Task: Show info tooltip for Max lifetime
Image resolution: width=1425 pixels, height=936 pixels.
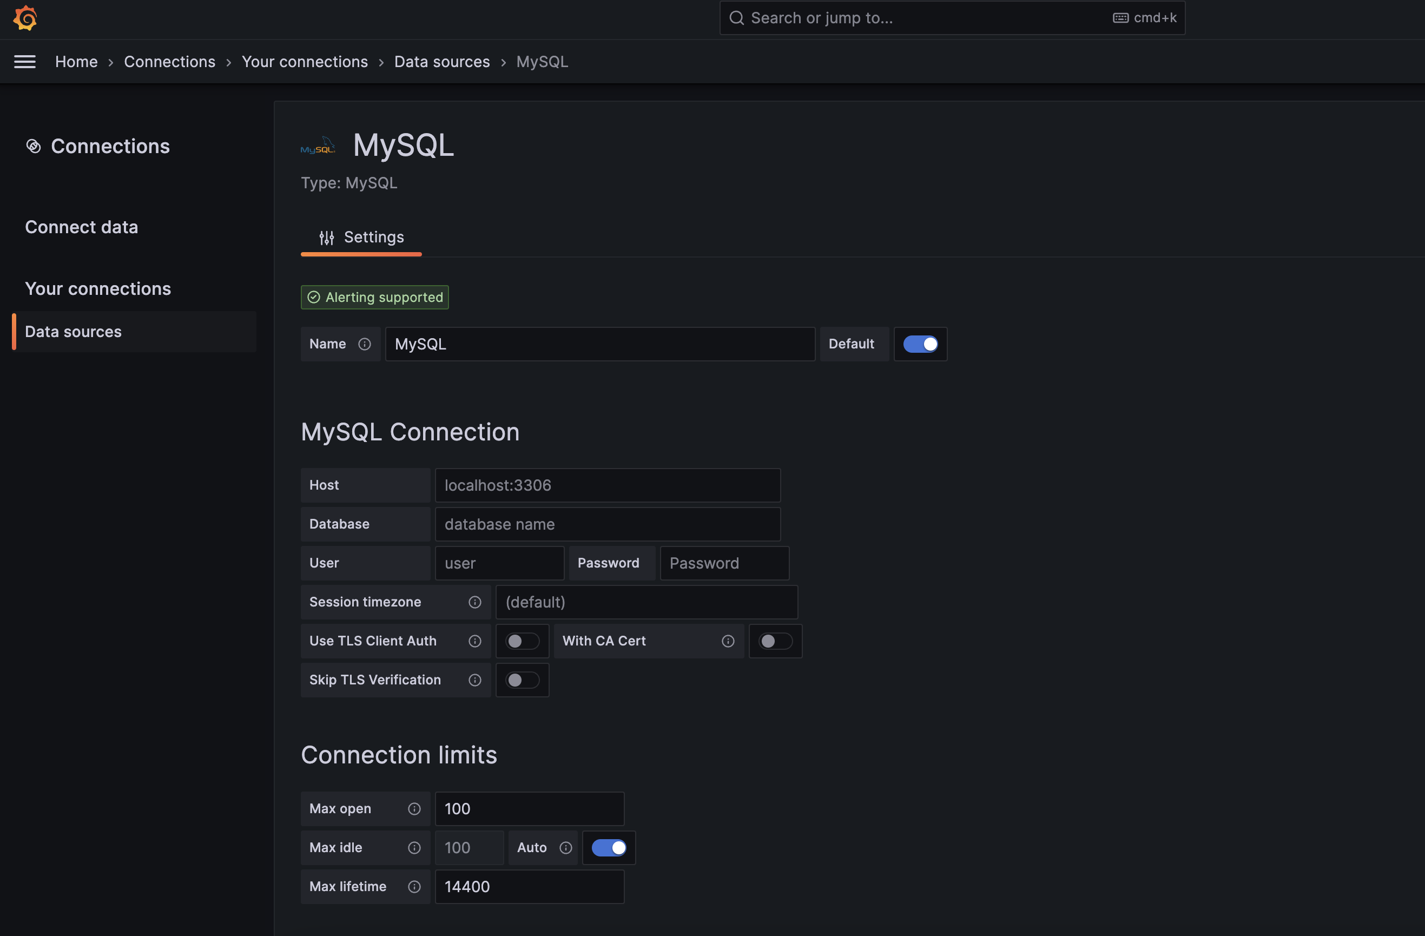Action: click(414, 886)
